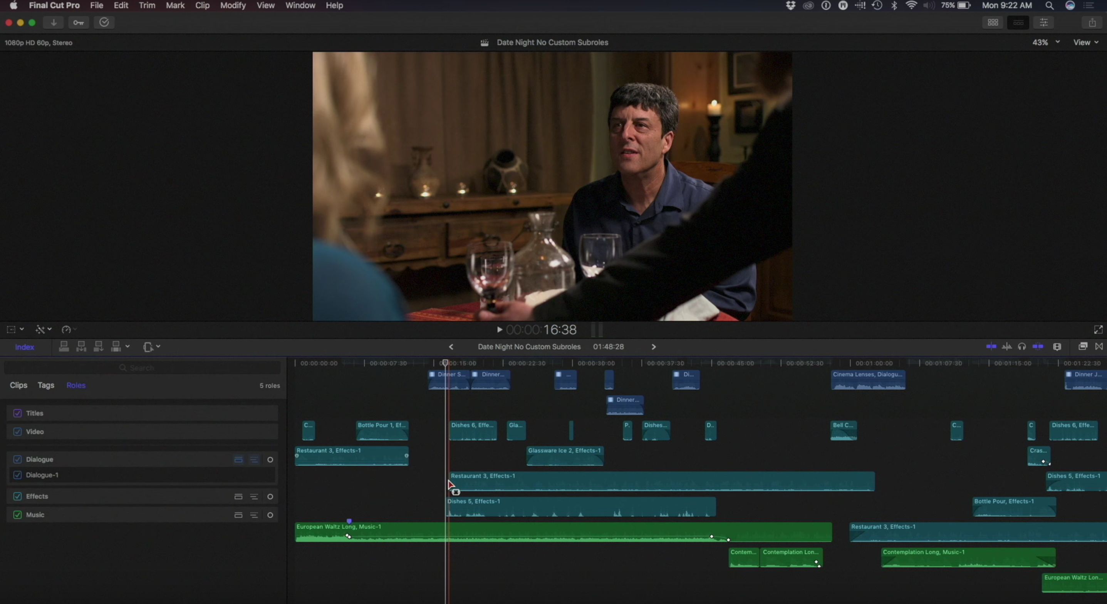1107x604 pixels.
Task: Click the Dropbox menu bar icon
Action: click(x=790, y=5)
